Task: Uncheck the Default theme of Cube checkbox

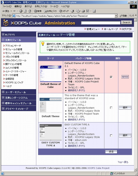Action: [x=111, y=77]
